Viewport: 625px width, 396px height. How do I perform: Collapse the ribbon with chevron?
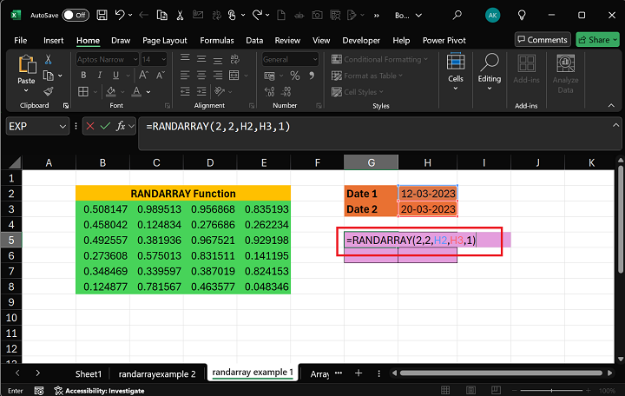click(611, 105)
